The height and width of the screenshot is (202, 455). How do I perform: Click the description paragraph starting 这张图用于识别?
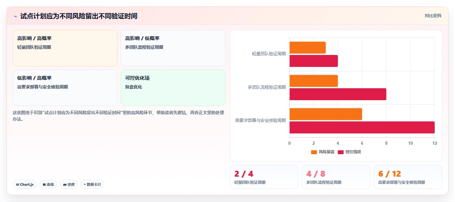click(118, 116)
